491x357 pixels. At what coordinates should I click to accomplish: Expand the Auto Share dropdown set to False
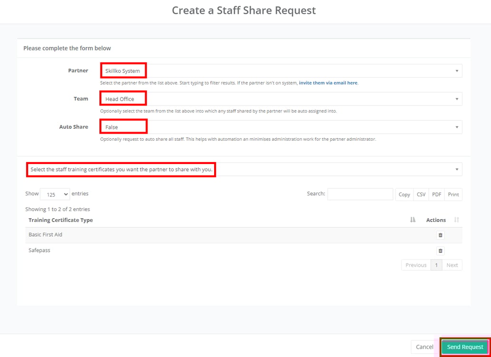281,126
